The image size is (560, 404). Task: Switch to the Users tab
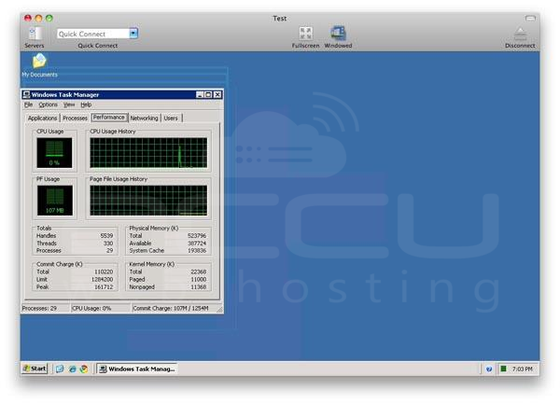click(x=171, y=118)
